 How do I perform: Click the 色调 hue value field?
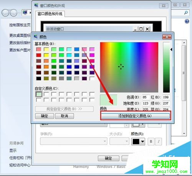tap(146, 97)
